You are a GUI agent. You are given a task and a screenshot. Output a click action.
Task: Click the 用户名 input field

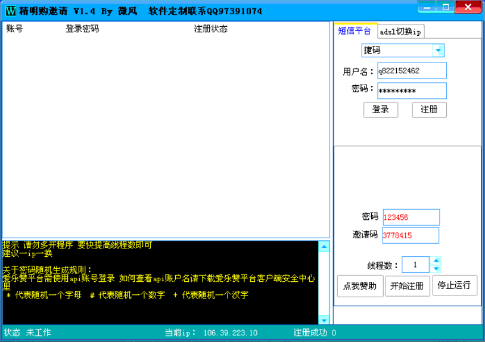412,71
